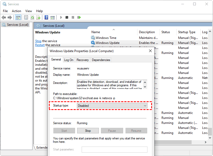Image resolution: width=213 pixels, height=156 pixels.
Task: Switch to the Log On tab
Action: point(69,60)
